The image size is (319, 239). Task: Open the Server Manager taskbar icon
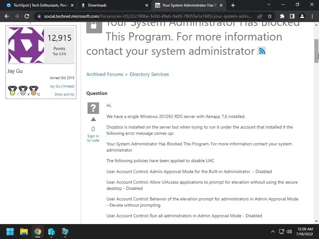[x=51, y=232]
